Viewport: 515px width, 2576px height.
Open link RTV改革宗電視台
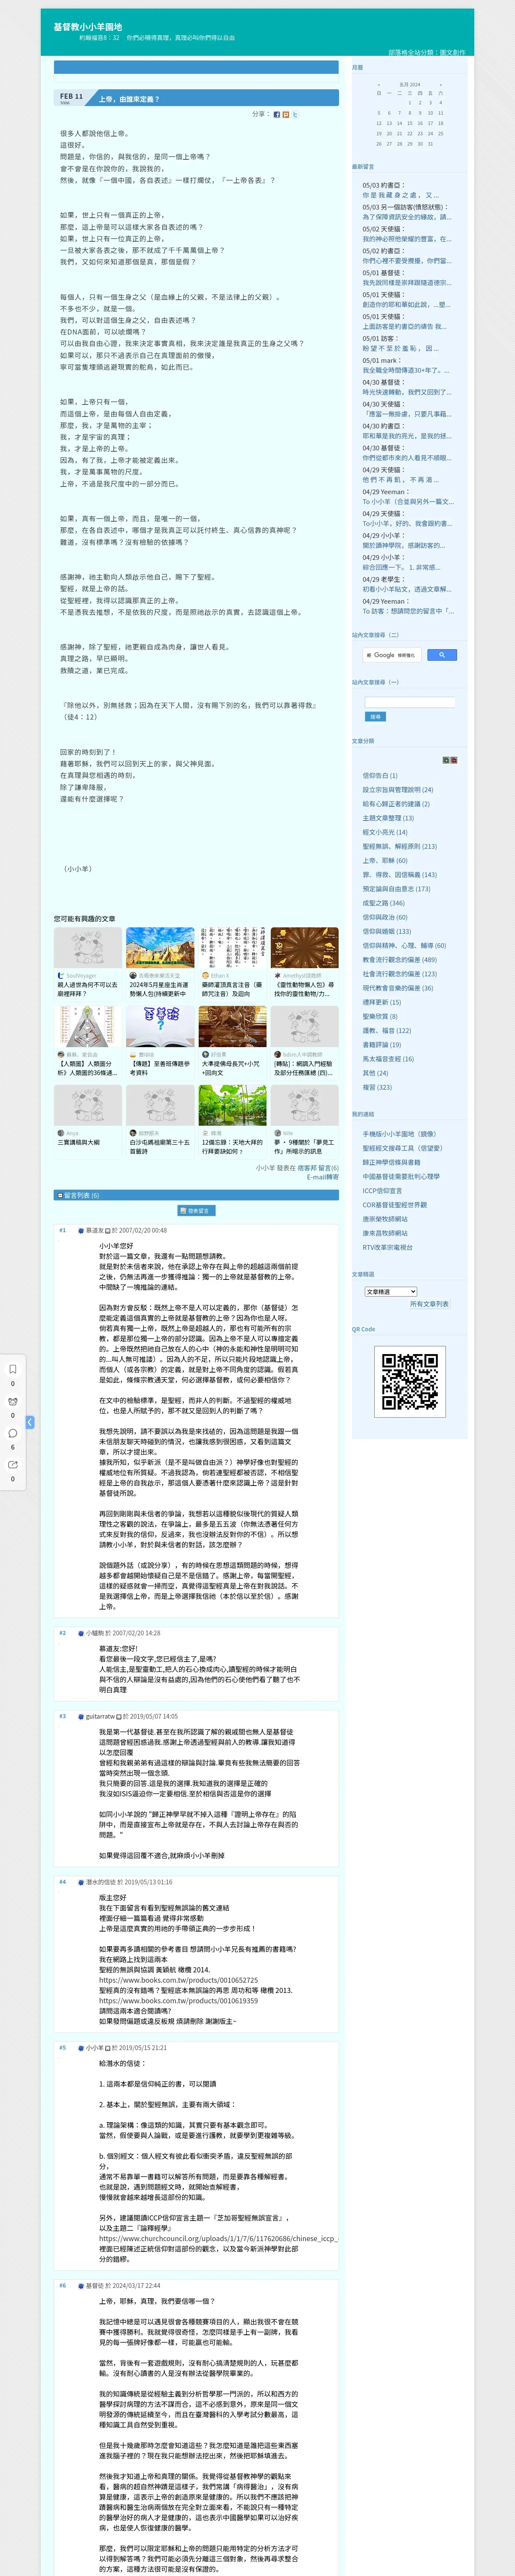387,1247
